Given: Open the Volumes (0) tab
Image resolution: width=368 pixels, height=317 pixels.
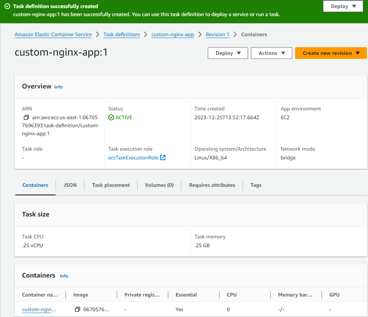Looking at the screenshot, I should pos(159,185).
